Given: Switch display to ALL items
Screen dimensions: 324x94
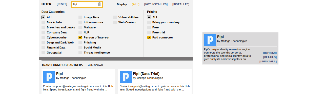Looking at the screenshot, I should coord(136,4).
